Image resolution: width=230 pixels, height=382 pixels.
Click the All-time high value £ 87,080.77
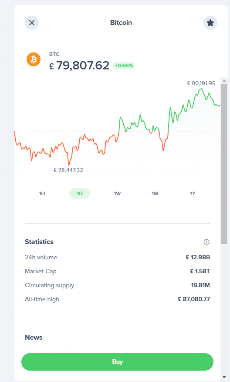pos(194,299)
